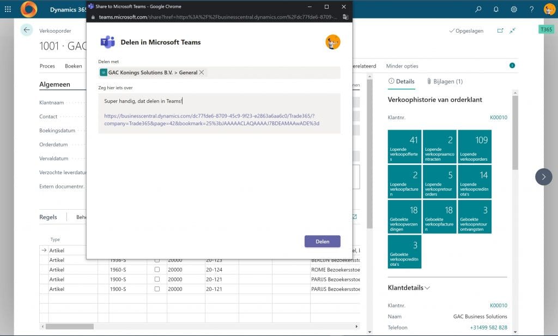Click the horizontal scrollbar under order lines
Screen dimensions: 558x336
point(69,326)
